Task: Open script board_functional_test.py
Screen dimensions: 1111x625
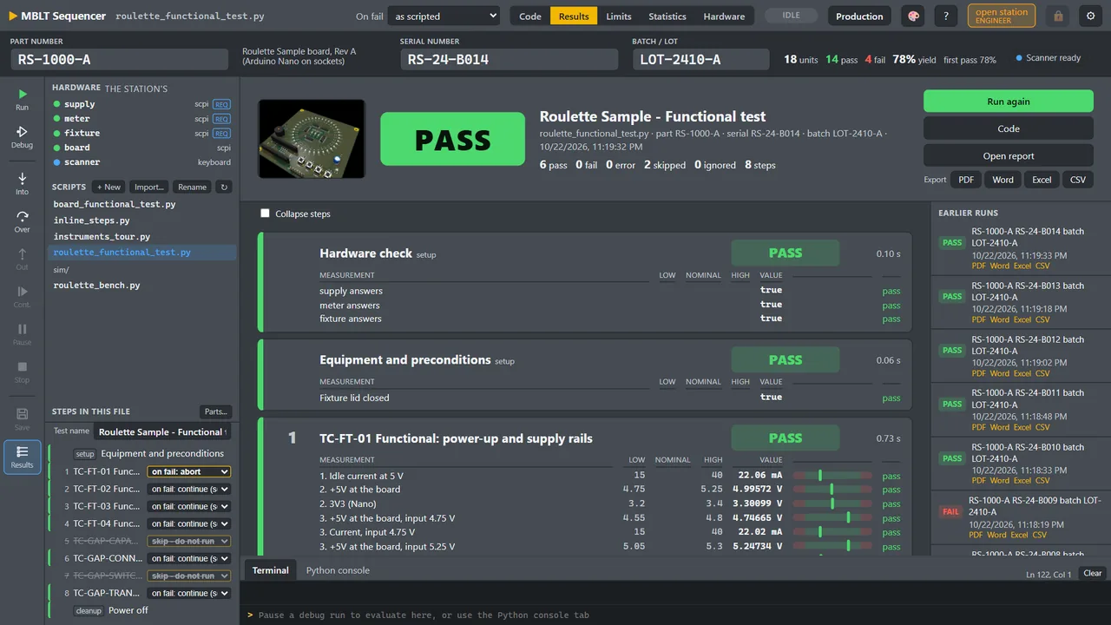Action: click(115, 204)
